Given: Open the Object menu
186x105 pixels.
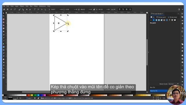Looking at the screenshot, I should coord(22,6).
